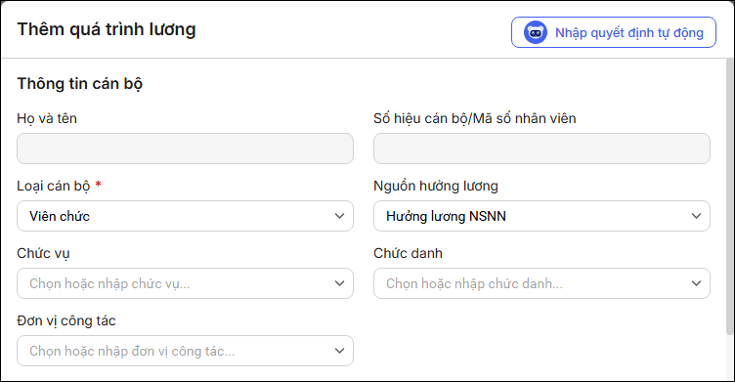Click the "Thêm quá trình lương" dialog title

[x=107, y=29]
